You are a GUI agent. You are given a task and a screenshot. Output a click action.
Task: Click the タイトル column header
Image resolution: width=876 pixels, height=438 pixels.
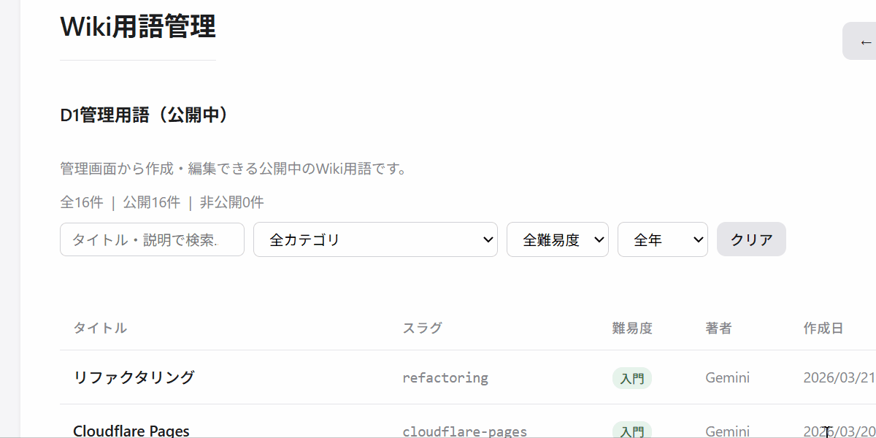pyautogui.click(x=100, y=328)
